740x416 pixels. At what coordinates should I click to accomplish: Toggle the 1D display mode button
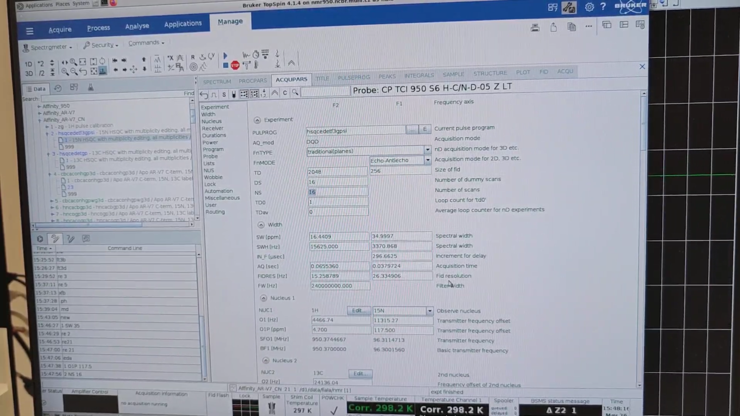[x=28, y=64]
